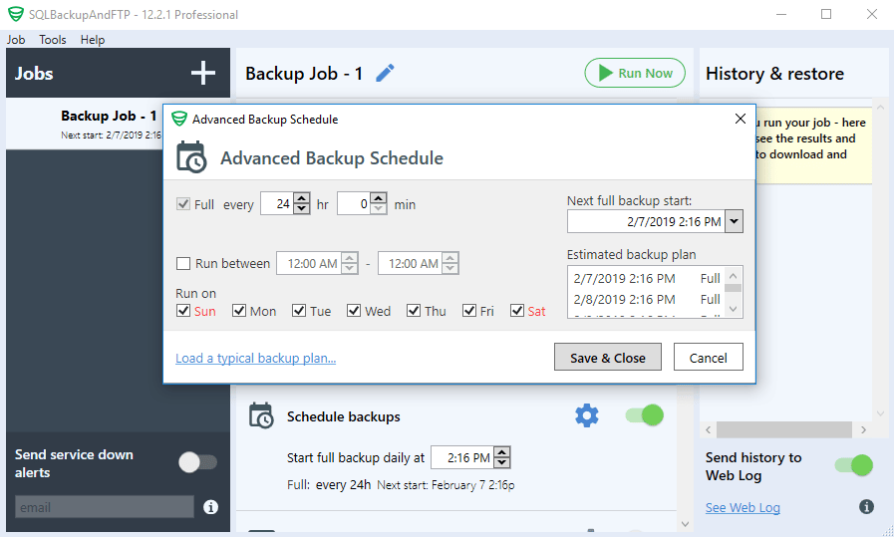Click the hr number field showing 24

tap(278, 203)
